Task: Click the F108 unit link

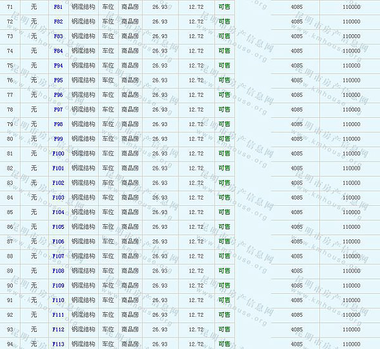Action: click(58, 270)
